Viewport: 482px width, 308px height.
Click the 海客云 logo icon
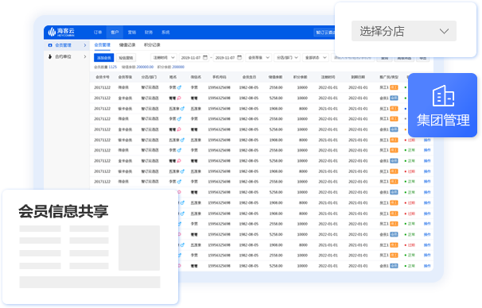click(x=52, y=32)
